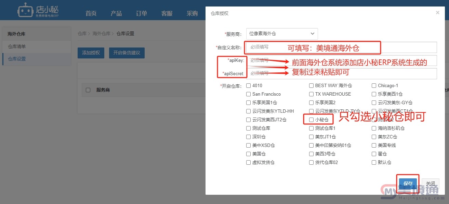The image size is (449, 204).
Task: Check the 云闪发美东YTLD-HH checkbox
Action: coord(248,111)
